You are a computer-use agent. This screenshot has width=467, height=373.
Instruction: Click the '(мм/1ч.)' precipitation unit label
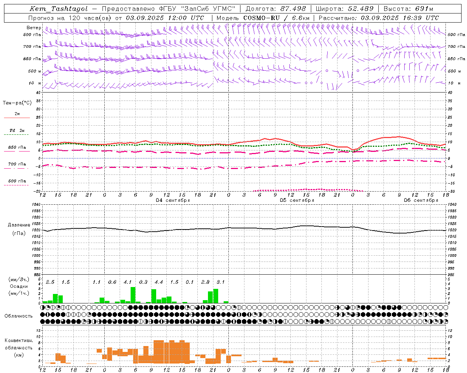click(x=19, y=293)
